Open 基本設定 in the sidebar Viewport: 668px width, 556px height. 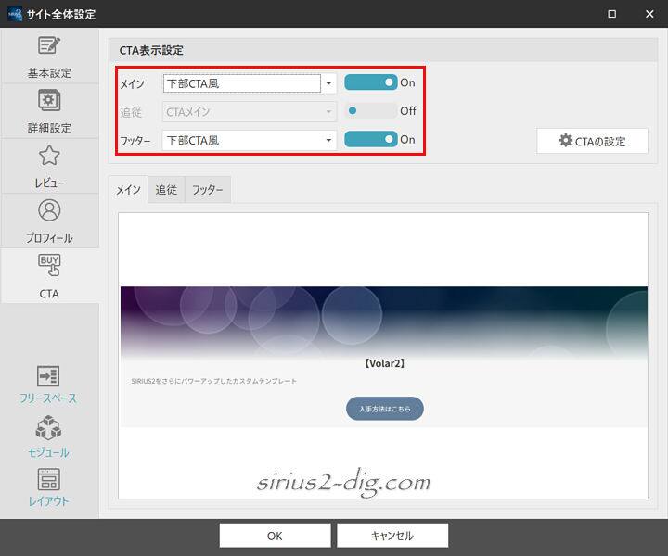point(48,56)
